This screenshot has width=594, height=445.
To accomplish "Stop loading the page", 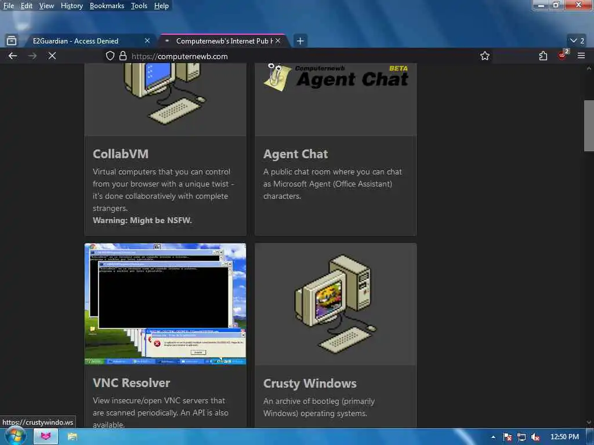I will (52, 56).
